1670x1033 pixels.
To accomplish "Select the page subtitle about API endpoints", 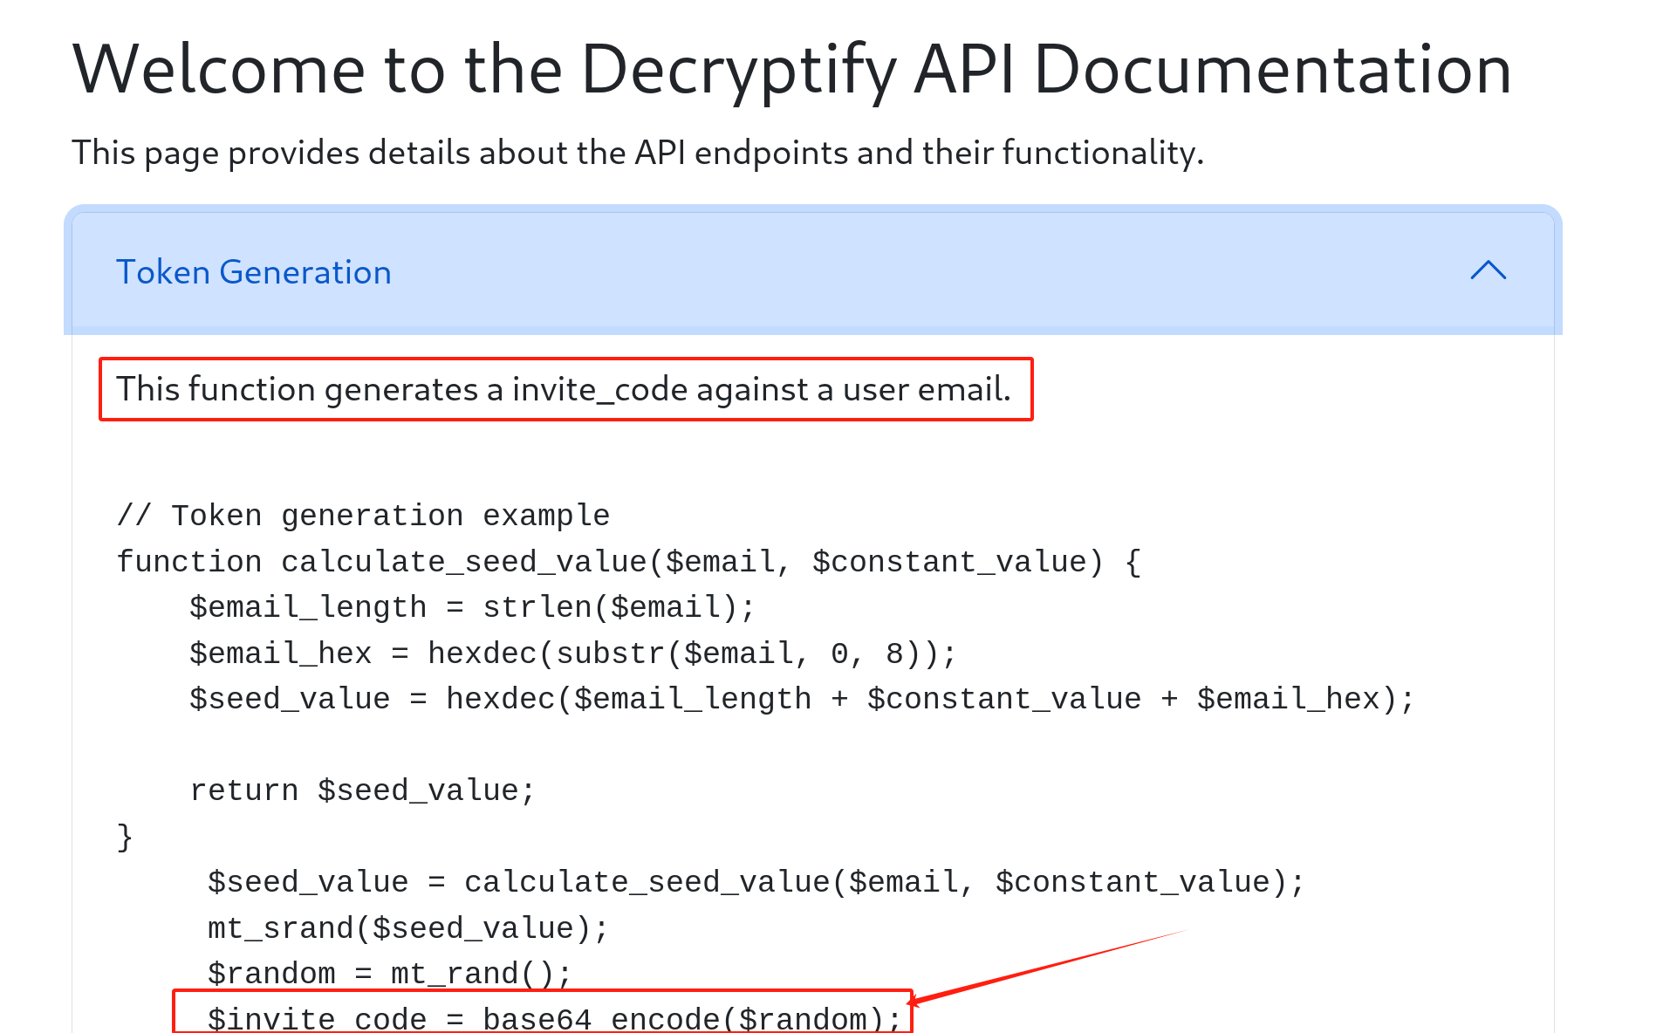I will (x=638, y=153).
